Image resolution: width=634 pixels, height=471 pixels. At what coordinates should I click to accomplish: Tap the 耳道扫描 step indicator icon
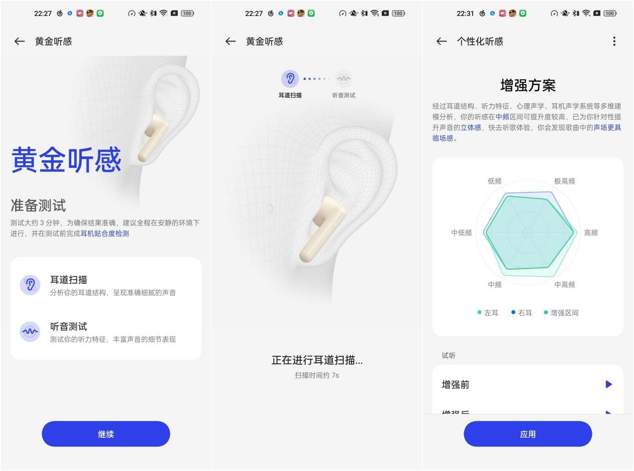click(290, 79)
